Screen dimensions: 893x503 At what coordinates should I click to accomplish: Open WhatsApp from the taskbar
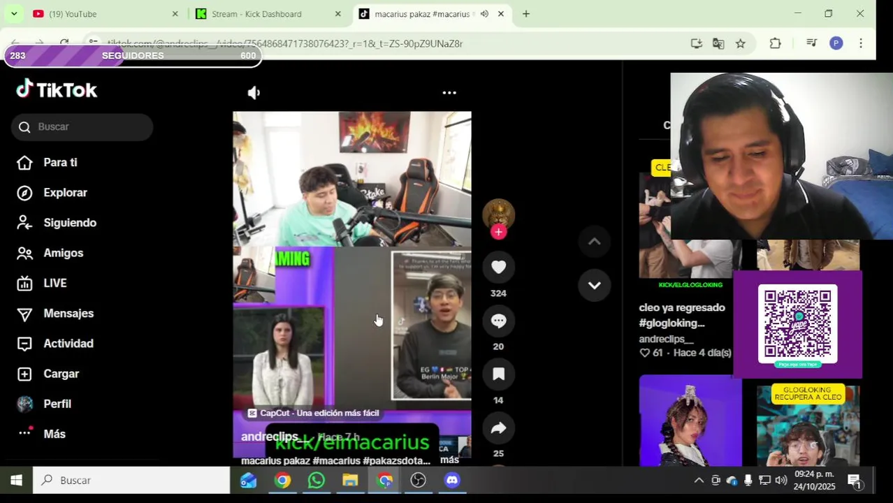tap(317, 480)
